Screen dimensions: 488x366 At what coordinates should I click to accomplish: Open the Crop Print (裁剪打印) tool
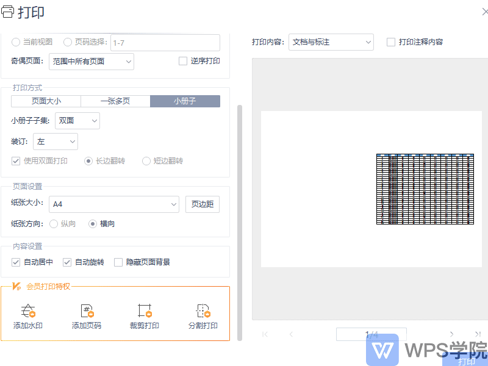tap(145, 311)
